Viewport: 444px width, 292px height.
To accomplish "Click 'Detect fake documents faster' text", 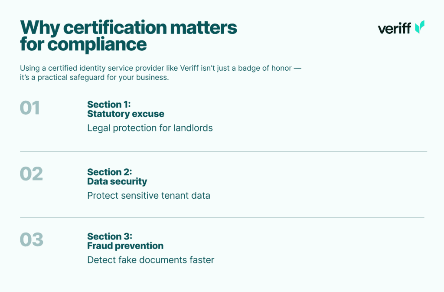I will [x=151, y=260].
